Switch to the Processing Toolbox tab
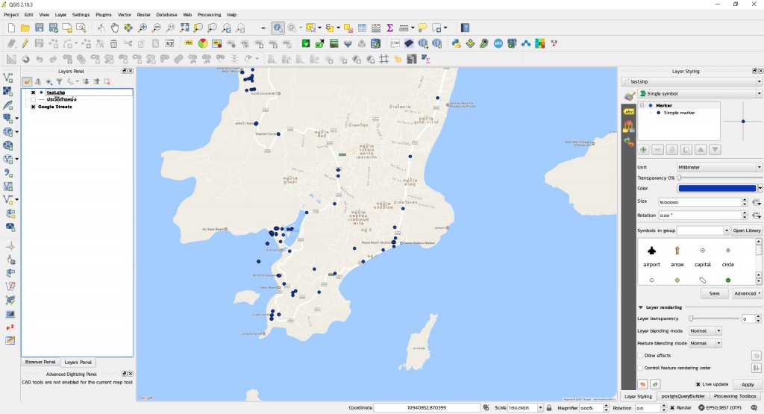The height and width of the screenshot is (414, 764). click(x=736, y=396)
